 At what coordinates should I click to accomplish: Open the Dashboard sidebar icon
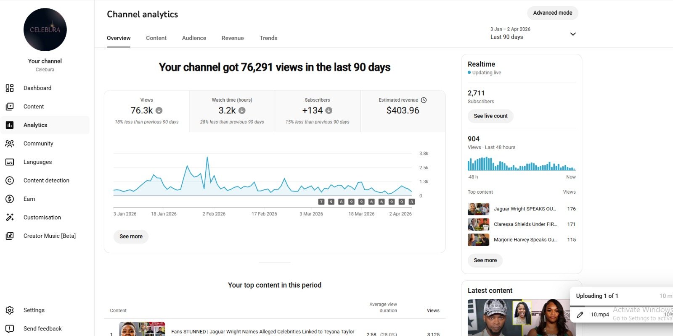click(10, 88)
